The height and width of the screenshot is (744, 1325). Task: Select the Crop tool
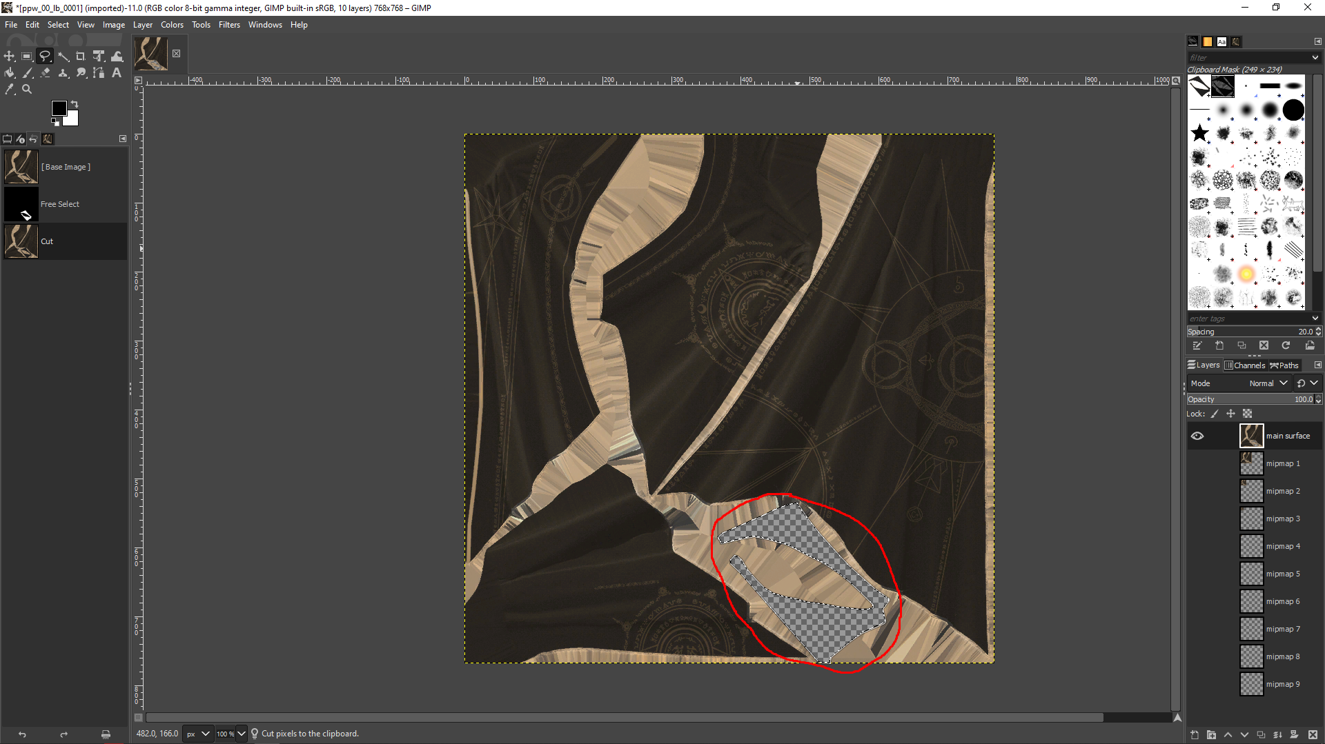tap(81, 57)
